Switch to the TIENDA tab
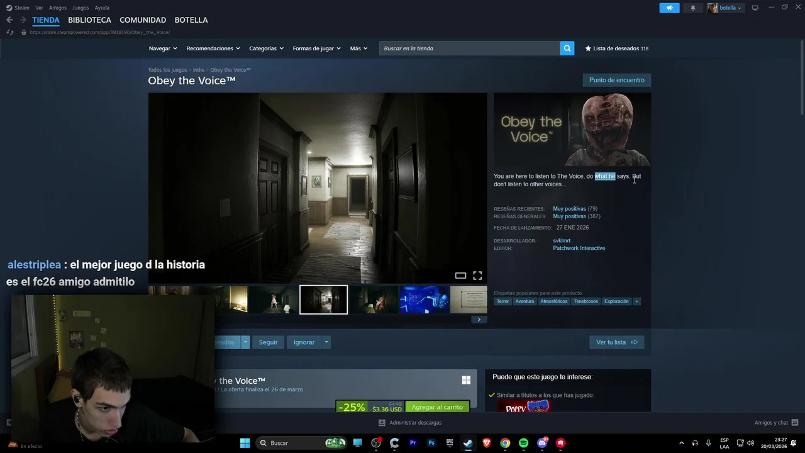The width and height of the screenshot is (805, 453). click(x=46, y=20)
